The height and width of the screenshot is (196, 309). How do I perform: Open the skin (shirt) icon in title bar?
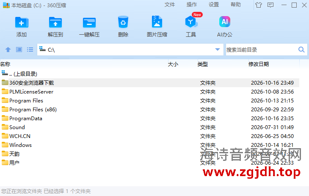pos(259,5)
